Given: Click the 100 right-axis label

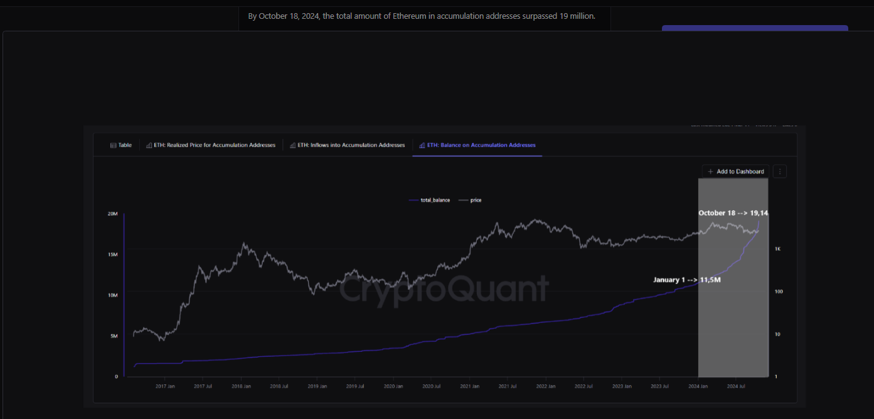Looking at the screenshot, I should coord(778,292).
